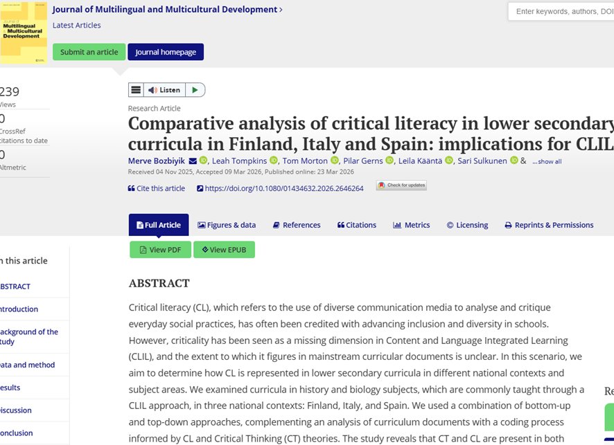The height and width of the screenshot is (445, 614).
Task: Open the DOI link 10.1080/01434632.2026.2646264
Action: [x=281, y=188]
